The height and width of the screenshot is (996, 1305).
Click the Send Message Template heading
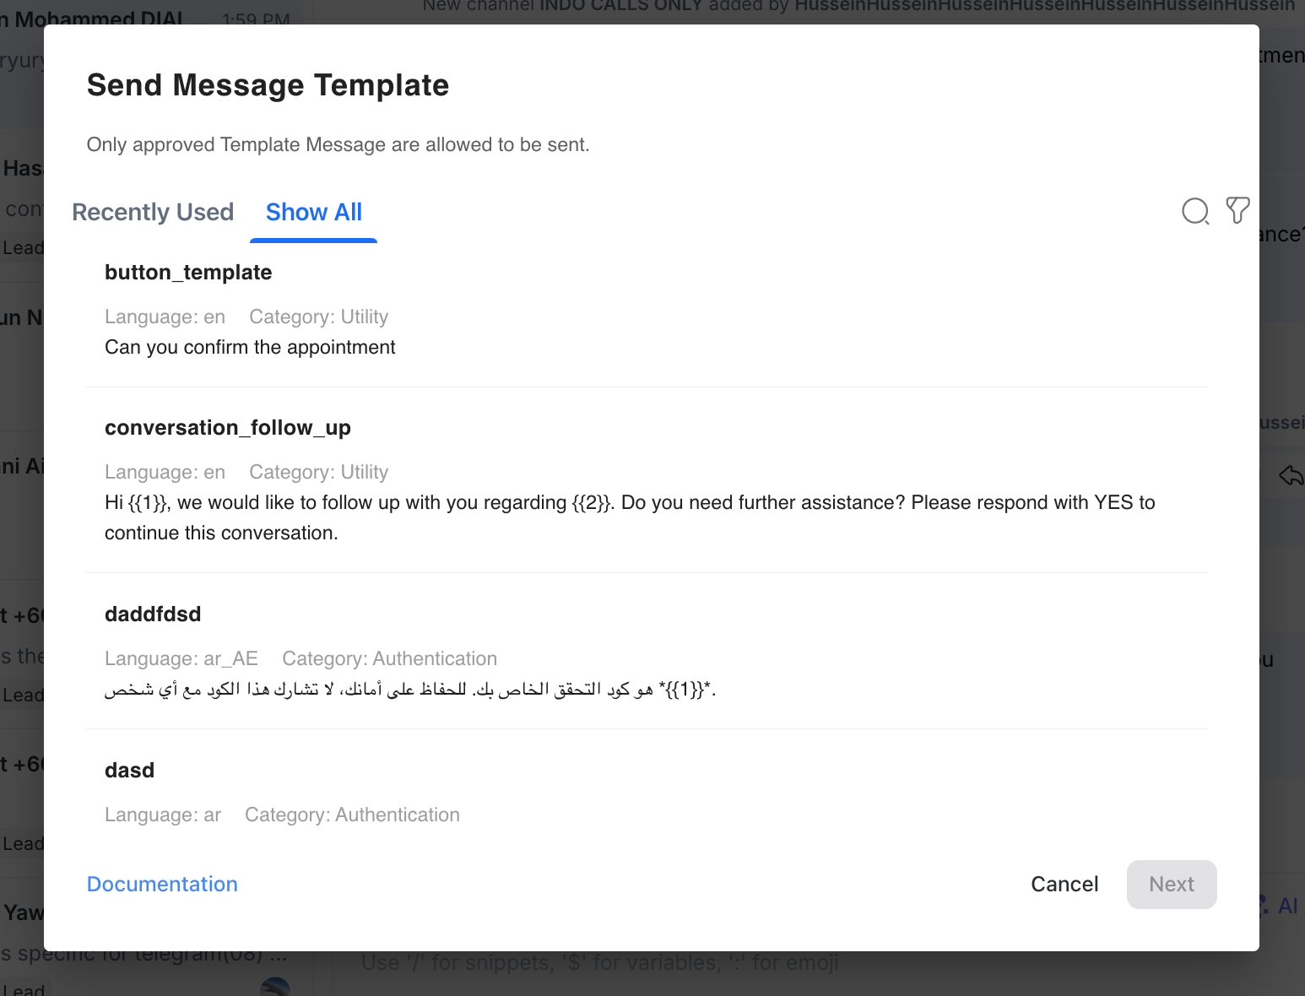(268, 85)
